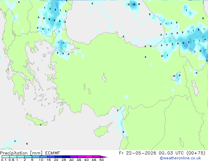The width and height of the screenshot is (208, 161).
Task: Click the 20–25 mm dark blue swatch
Action: coord(58,157)
